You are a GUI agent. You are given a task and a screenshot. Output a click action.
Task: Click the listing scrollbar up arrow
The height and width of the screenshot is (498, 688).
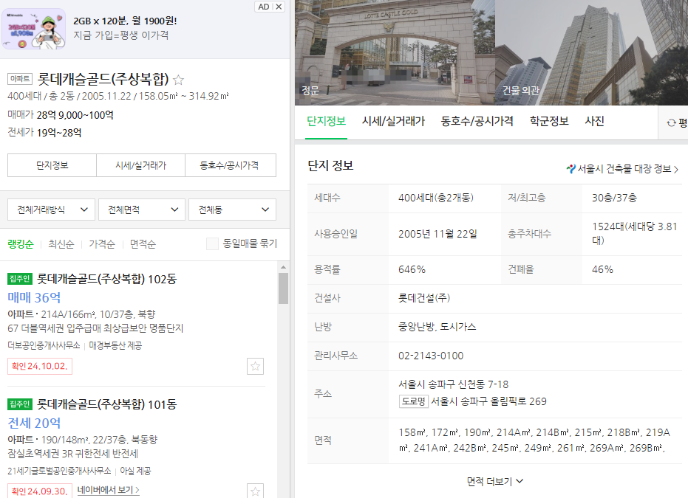tap(284, 267)
